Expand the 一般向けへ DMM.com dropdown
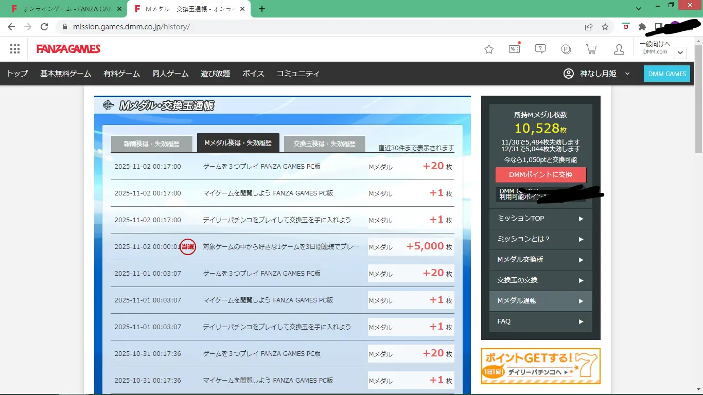 pyautogui.click(x=680, y=52)
